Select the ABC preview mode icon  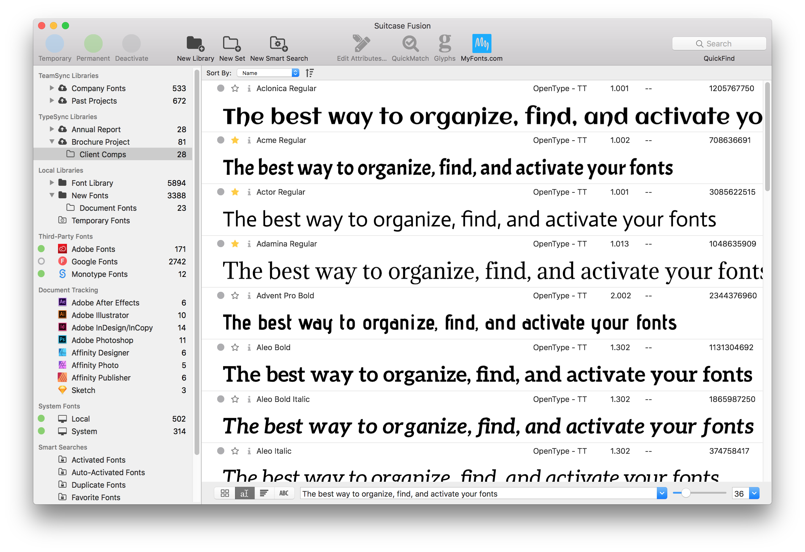click(284, 493)
